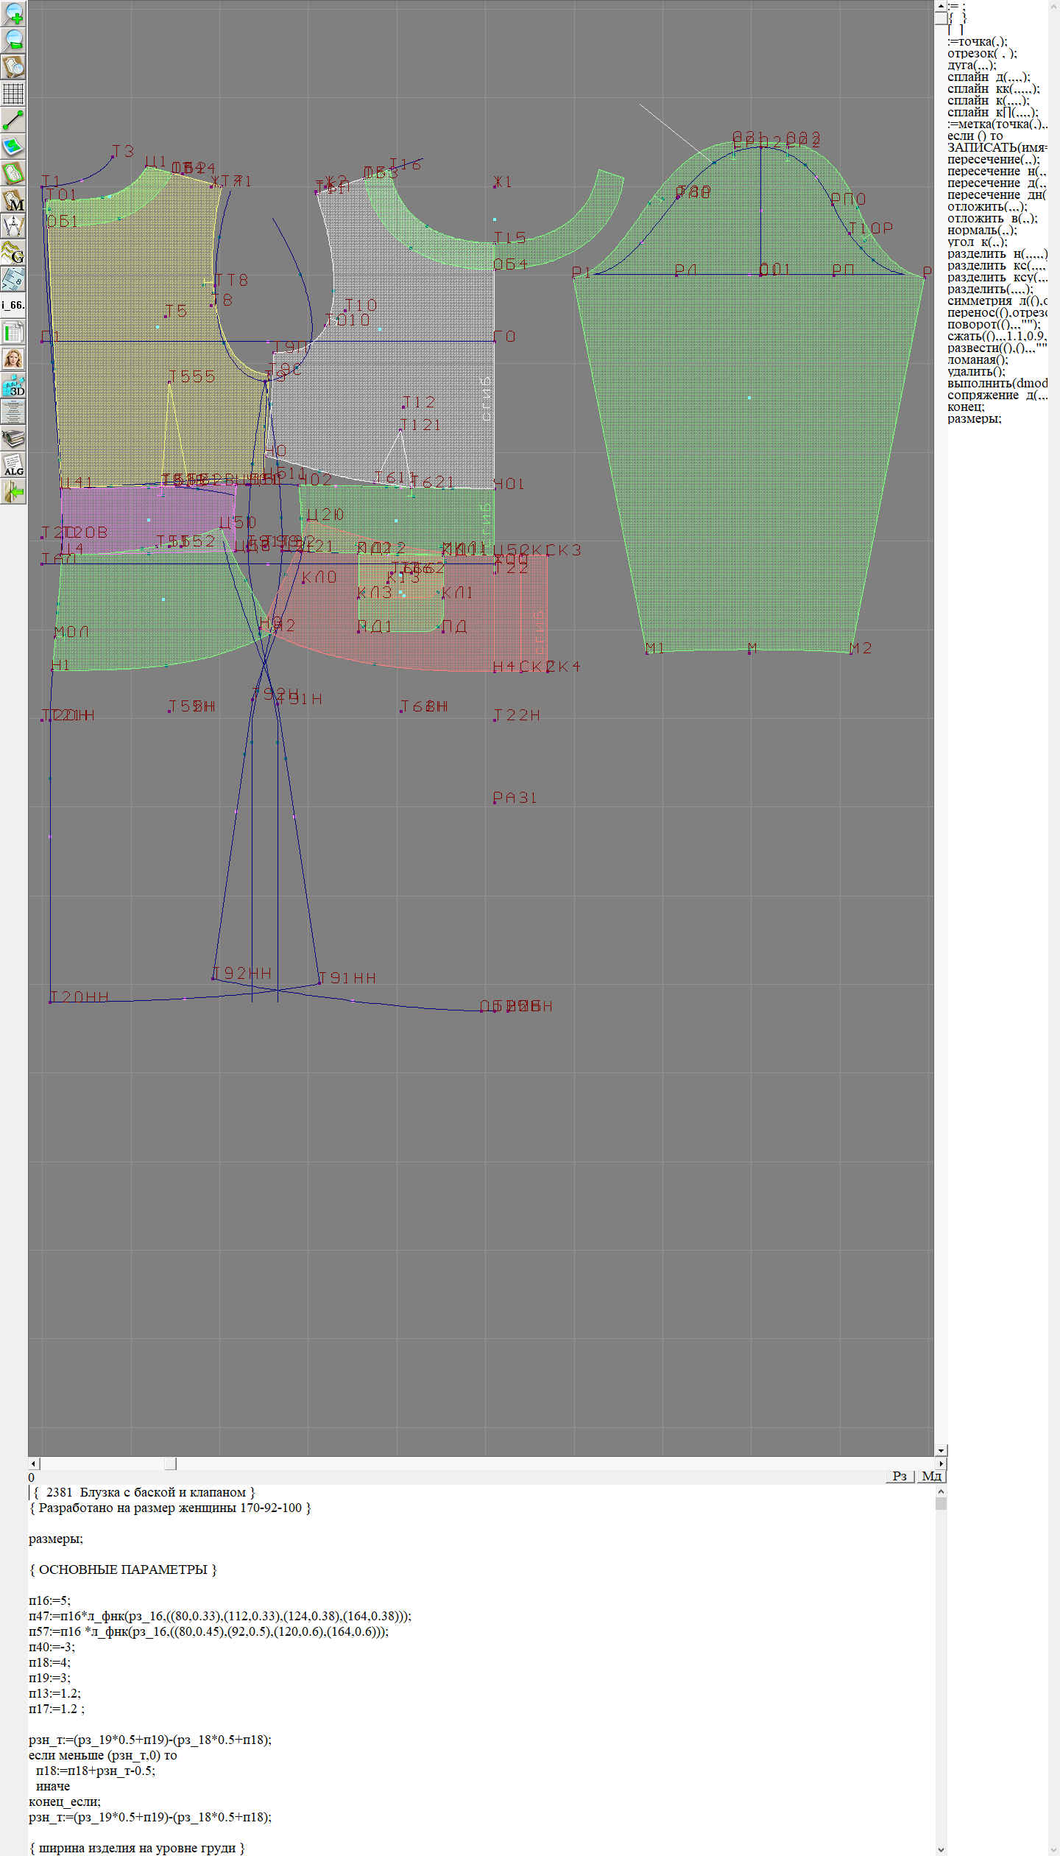The image size is (1060, 1856).
Task: Click the compass drafting tool icon
Action: [13, 226]
